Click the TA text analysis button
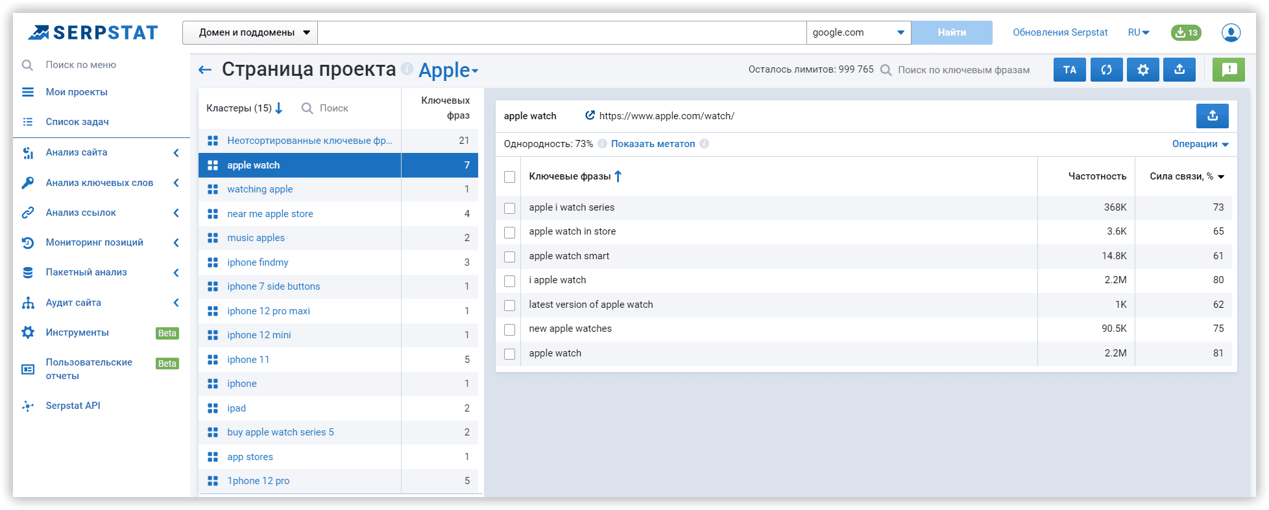 tap(1070, 70)
